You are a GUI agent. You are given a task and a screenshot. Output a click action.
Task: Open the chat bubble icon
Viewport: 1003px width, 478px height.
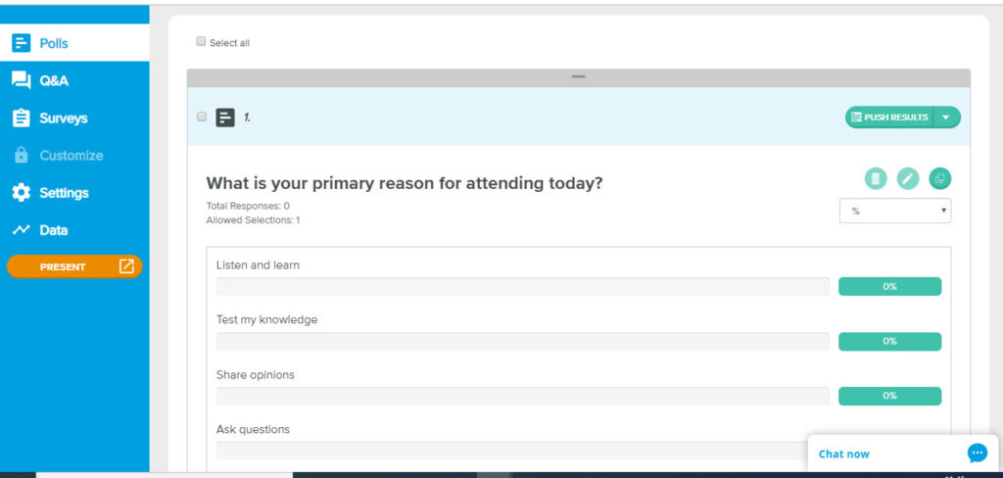(977, 454)
